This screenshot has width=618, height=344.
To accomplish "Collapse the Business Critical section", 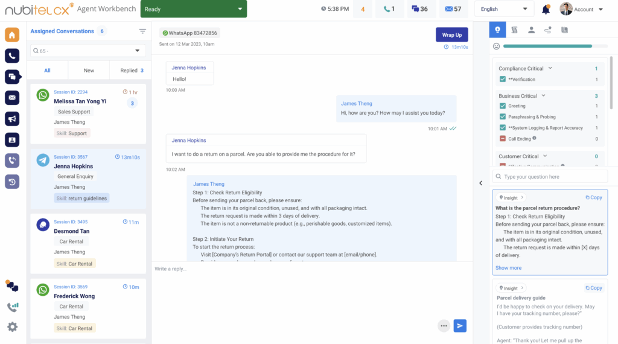I will tap(544, 96).
